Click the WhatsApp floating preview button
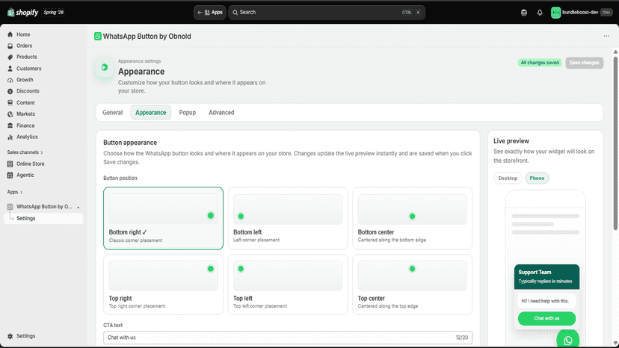 click(x=568, y=339)
